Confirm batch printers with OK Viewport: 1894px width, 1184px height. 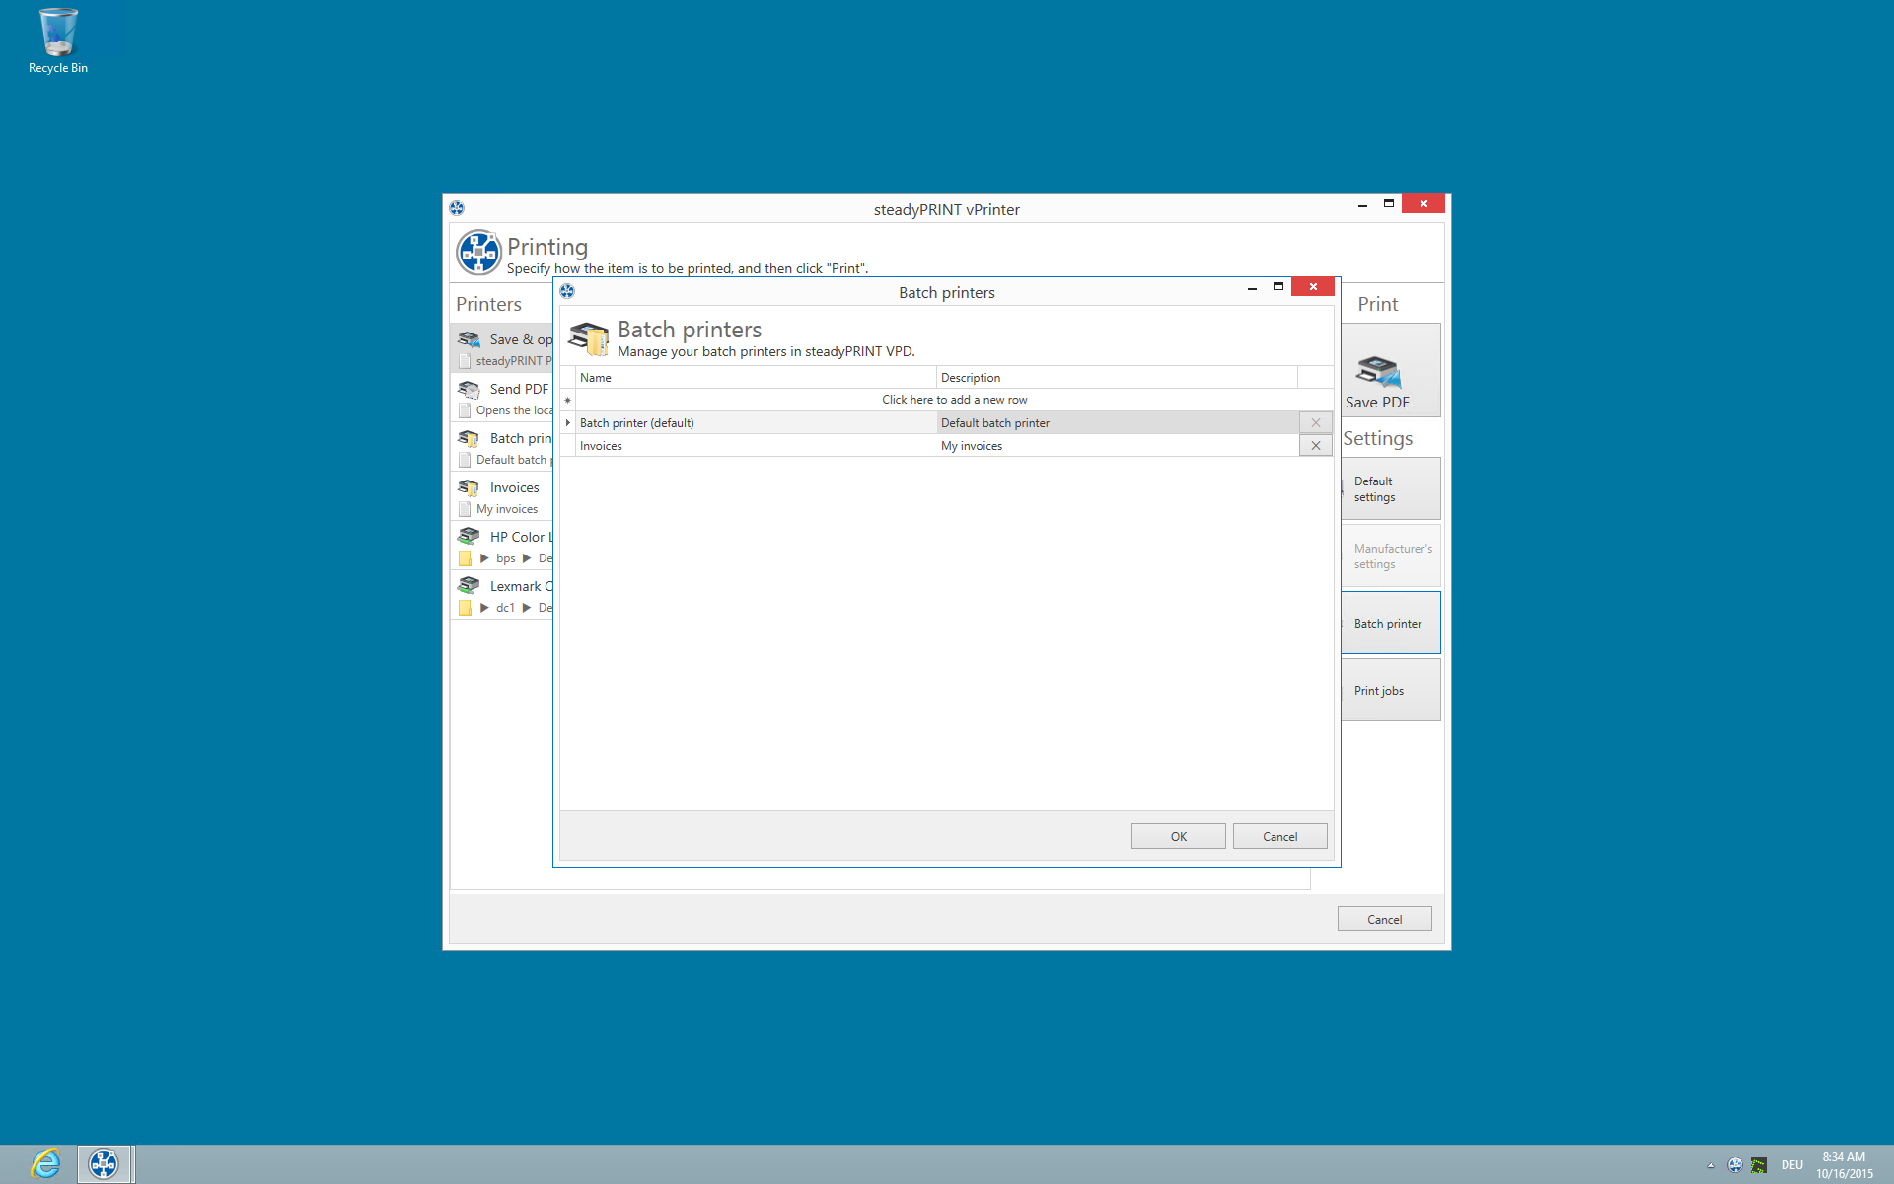1178,836
